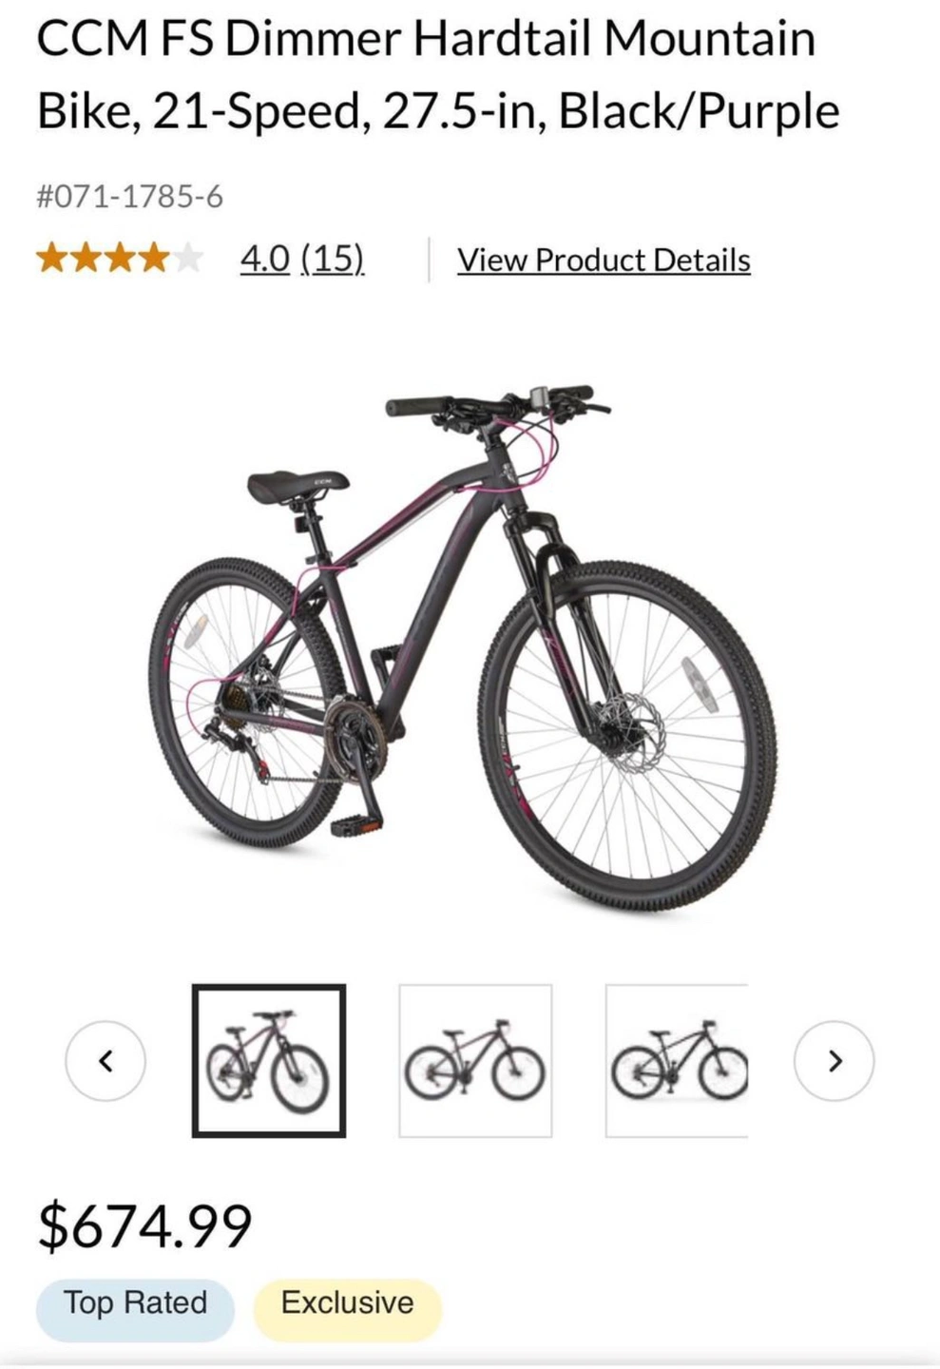Select the second bike thumbnail
Image resolution: width=940 pixels, height=1369 pixels.
coord(475,1061)
